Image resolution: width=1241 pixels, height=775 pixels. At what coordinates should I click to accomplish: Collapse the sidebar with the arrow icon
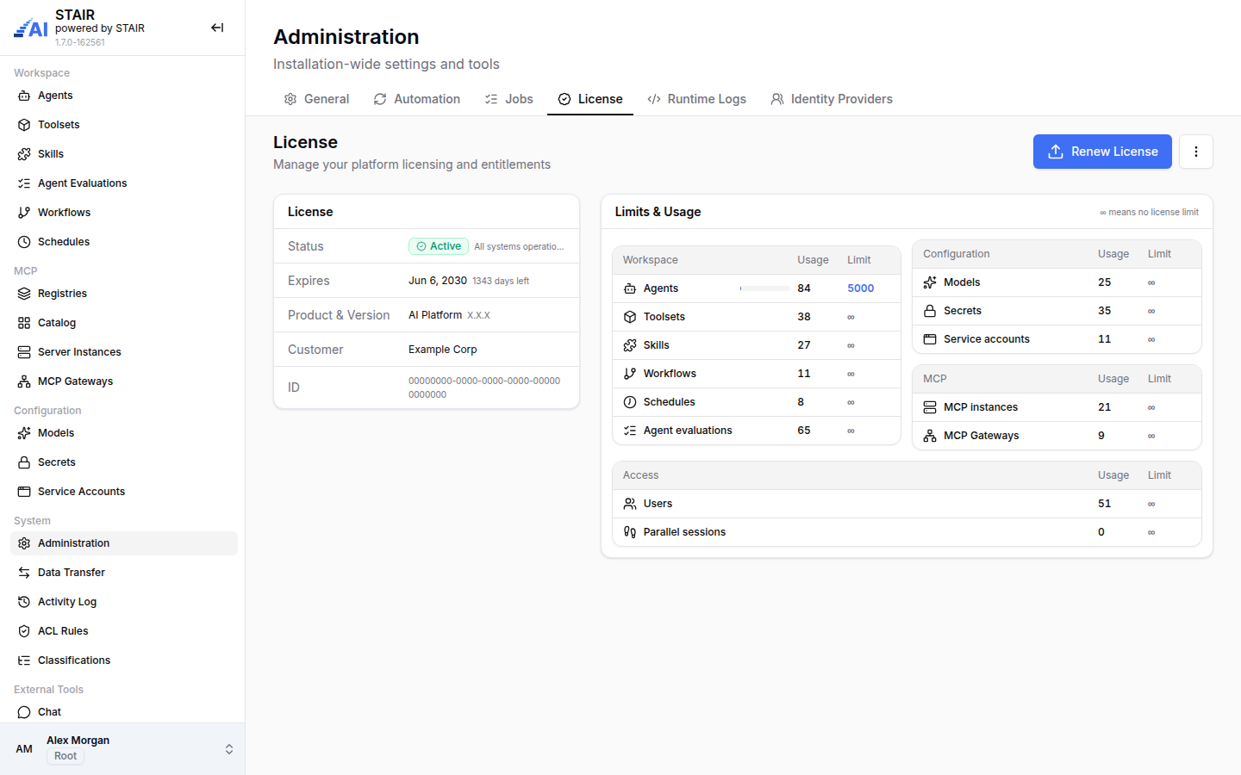[x=217, y=28]
